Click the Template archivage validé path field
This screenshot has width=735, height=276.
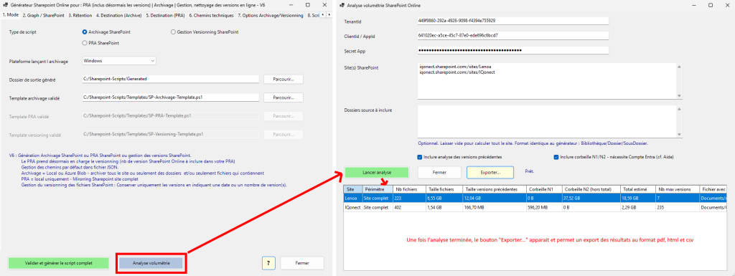point(171,97)
